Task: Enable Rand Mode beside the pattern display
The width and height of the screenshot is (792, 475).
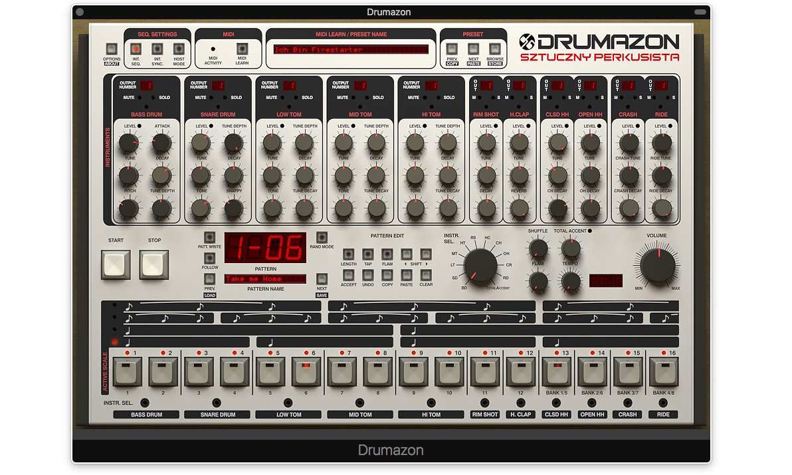Action: click(322, 237)
